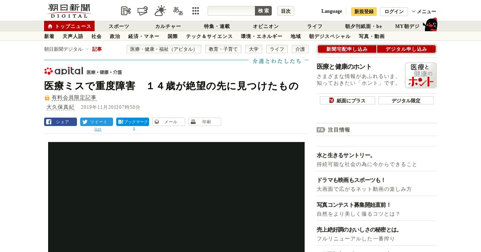481x252 pixels.
Task: Select the オピニオン tab
Action: tap(266, 26)
